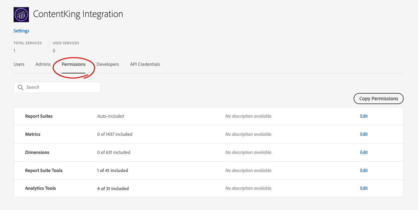Screen dimensions: 418x210
Task: Click the TOTAL SERVICES label
Action: tap(28, 43)
